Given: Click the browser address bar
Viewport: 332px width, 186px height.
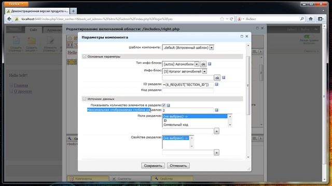Looking at the screenshot, I should [120, 19].
